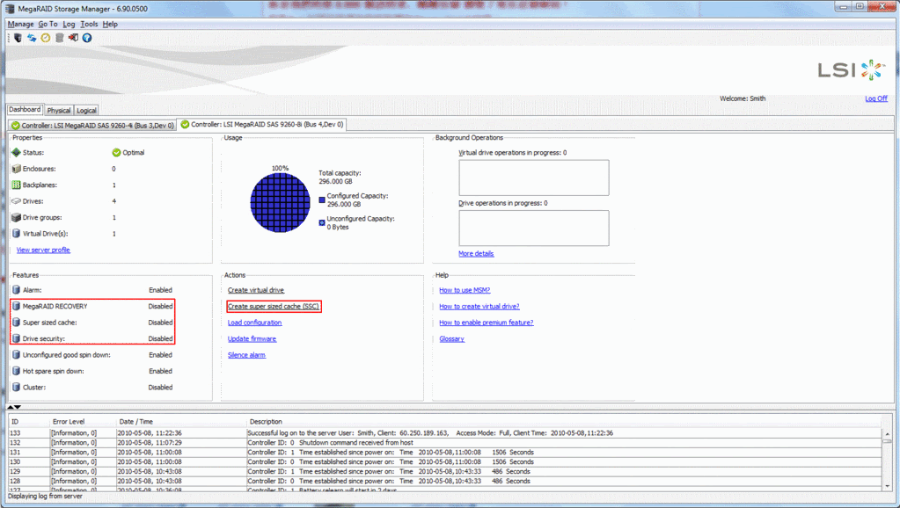The width and height of the screenshot is (900, 508).
Task: Click the capacity usage pie chart
Action: click(x=280, y=202)
